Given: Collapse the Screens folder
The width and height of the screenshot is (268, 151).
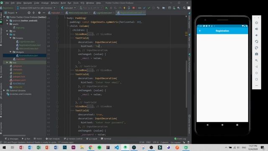Looking at the screenshot, I should pyautogui.click(x=10, y=38).
